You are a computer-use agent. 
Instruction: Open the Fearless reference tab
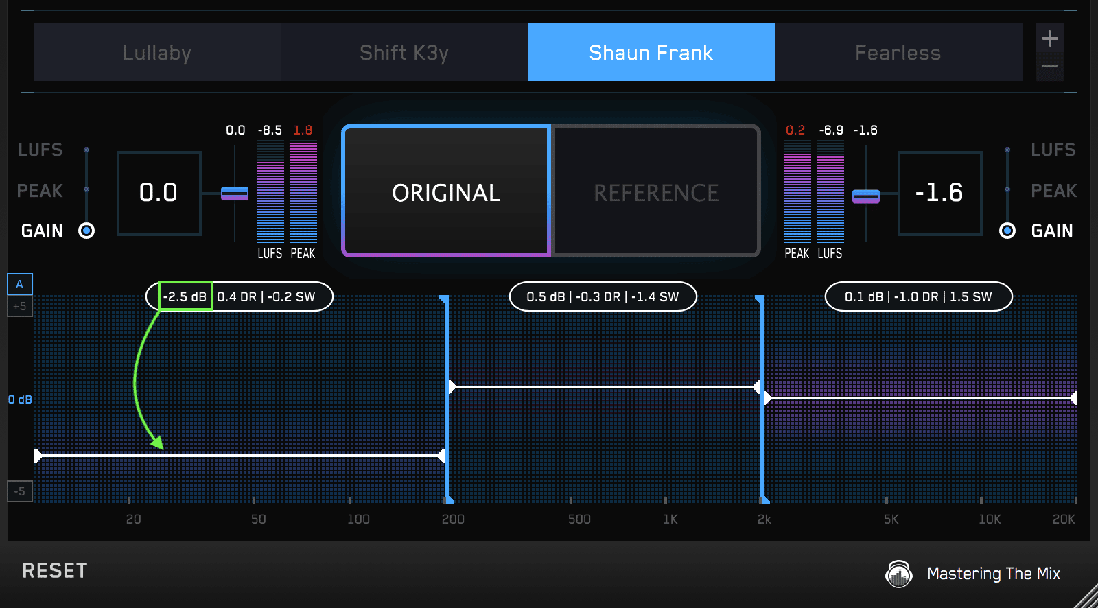point(898,52)
